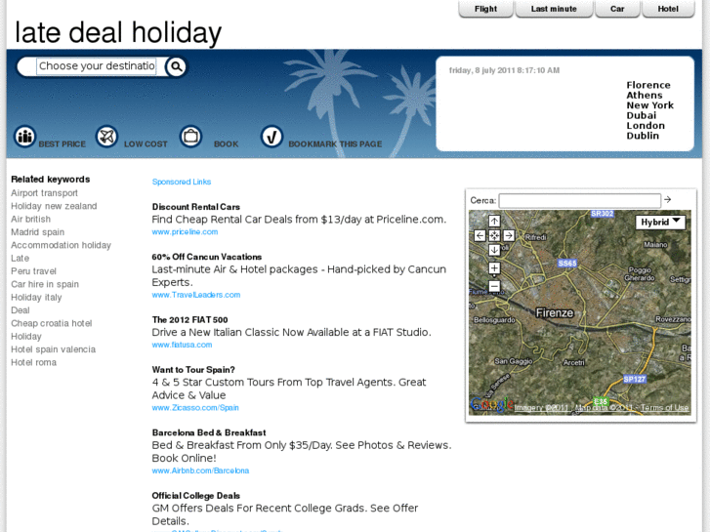
Task: Select Athens destination
Action: (645, 95)
